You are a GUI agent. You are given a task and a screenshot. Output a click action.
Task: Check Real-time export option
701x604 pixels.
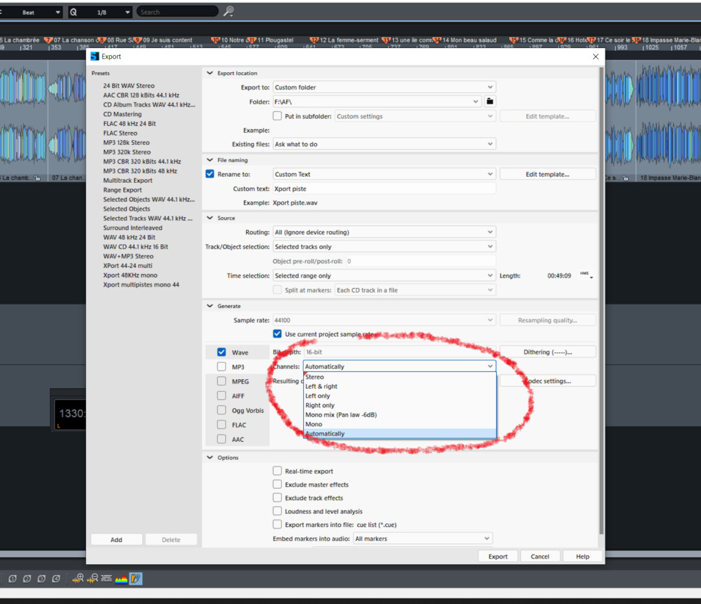pyautogui.click(x=277, y=471)
